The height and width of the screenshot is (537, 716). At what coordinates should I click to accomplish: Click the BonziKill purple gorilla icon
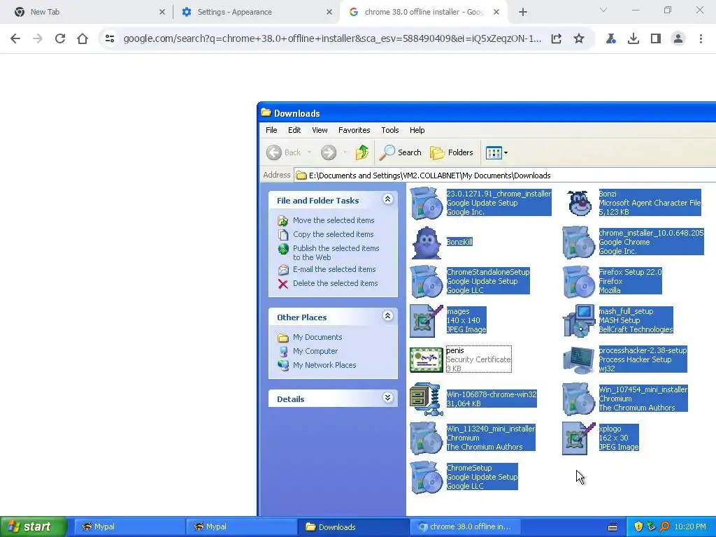[427, 243]
